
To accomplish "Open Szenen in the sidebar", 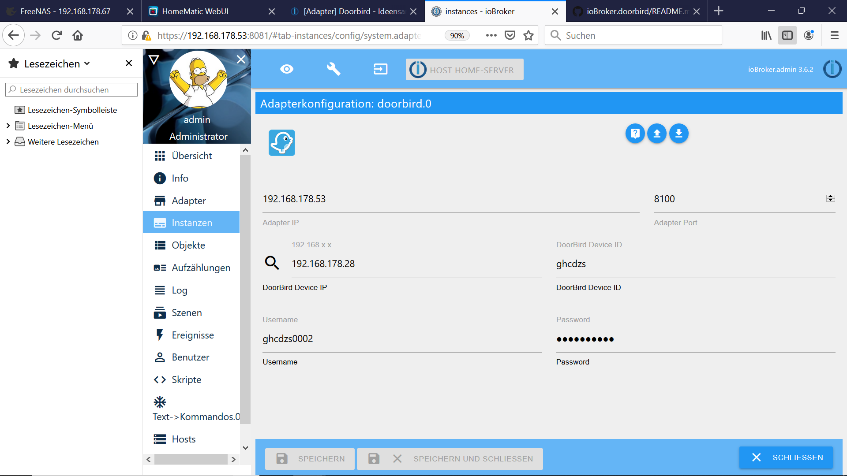I will (191, 312).
